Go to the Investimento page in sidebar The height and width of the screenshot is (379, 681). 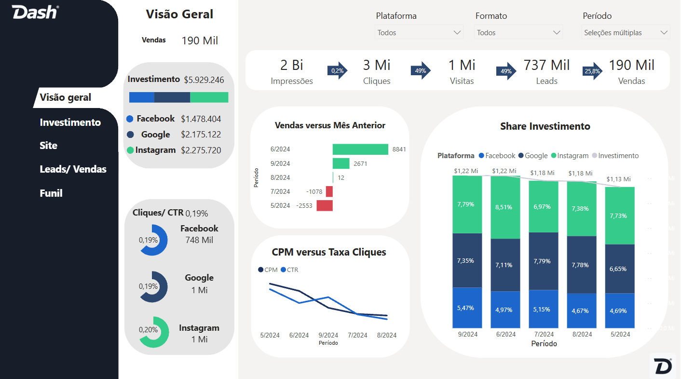[70, 122]
